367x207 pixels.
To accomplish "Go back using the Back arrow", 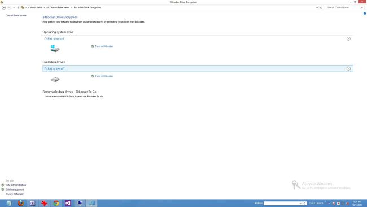I will [4, 8].
